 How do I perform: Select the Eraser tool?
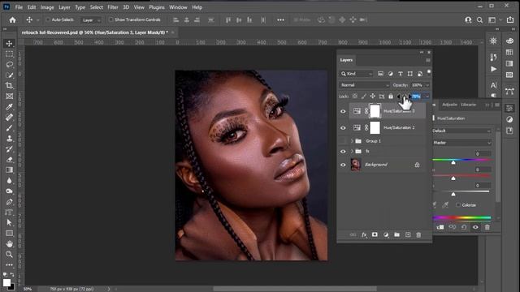click(9, 159)
